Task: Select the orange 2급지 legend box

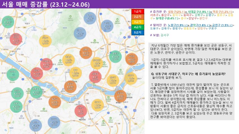Action: [x=138, y=17]
